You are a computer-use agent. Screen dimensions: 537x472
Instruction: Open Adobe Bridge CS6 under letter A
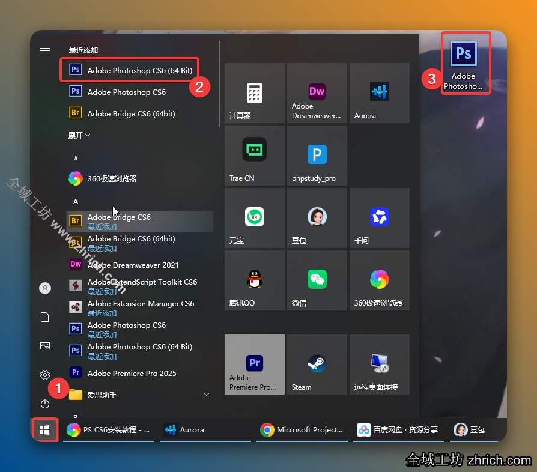tap(140, 222)
